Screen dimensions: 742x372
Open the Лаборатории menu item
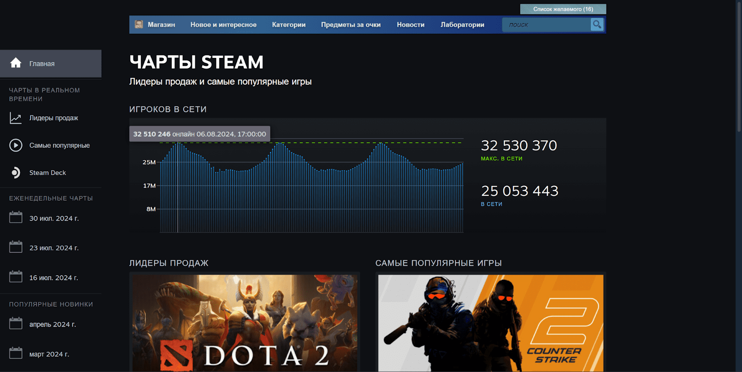(462, 25)
